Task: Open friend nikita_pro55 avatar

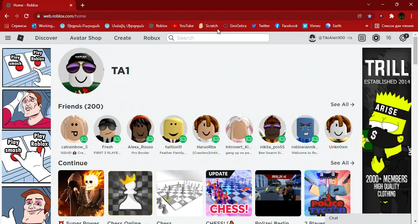Action: (272, 129)
